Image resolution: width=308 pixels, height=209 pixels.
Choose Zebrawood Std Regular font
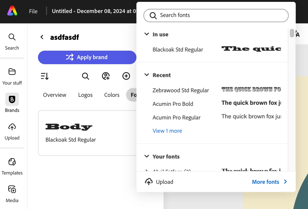[x=181, y=90]
